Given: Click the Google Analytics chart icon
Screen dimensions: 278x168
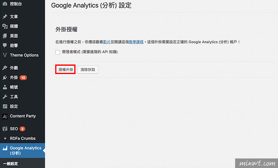Looking at the screenshot, I should (x=5, y=148).
